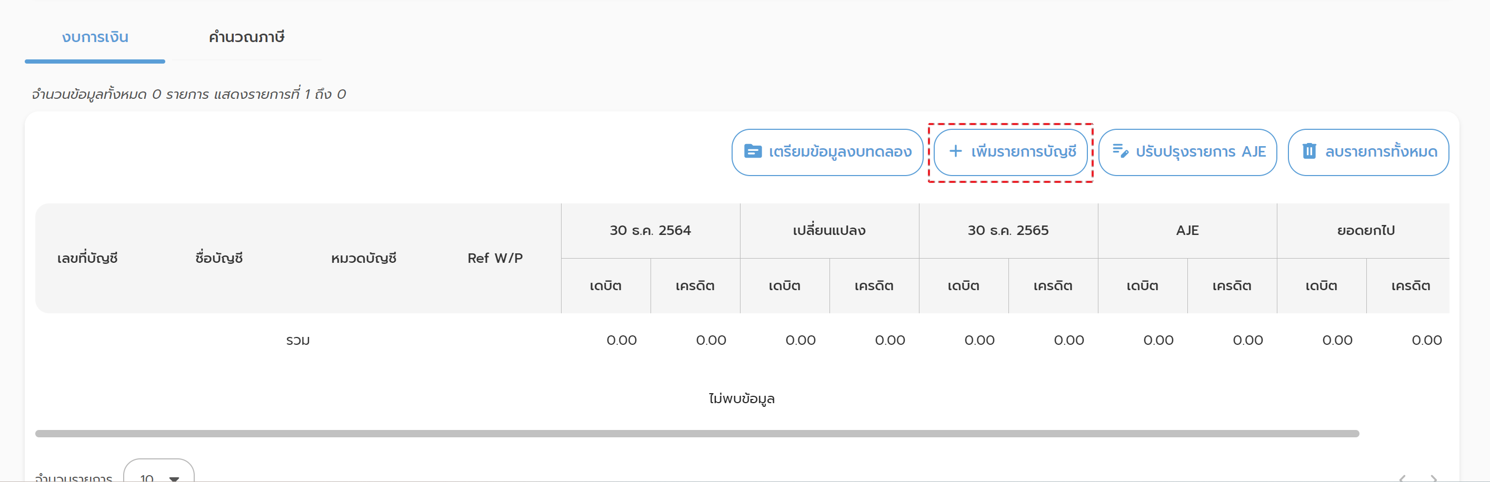Select the 30 ธ.ค. 2564 column group header
The width and height of the screenshot is (1490, 482).
click(650, 231)
